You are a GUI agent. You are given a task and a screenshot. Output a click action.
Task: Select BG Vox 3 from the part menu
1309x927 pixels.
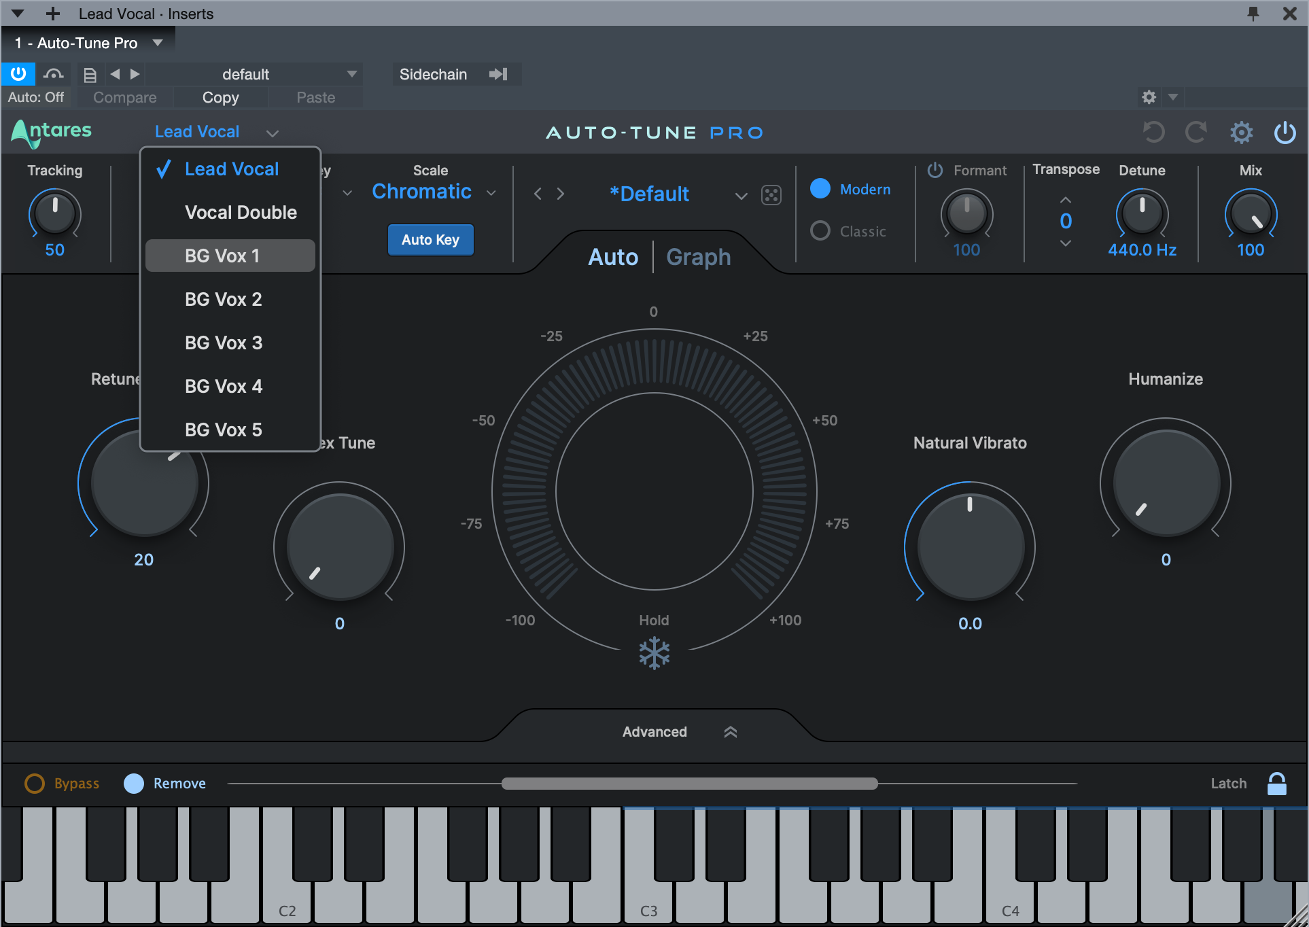[x=223, y=343]
